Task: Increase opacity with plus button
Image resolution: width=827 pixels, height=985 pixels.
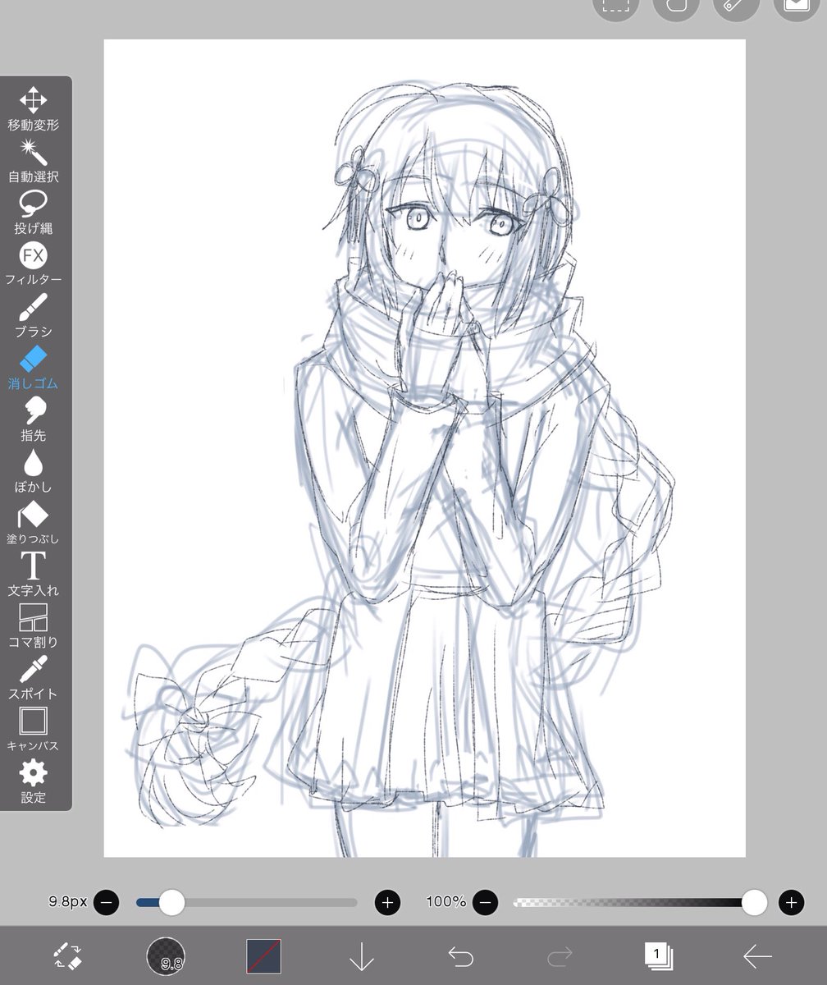Action: 791,903
